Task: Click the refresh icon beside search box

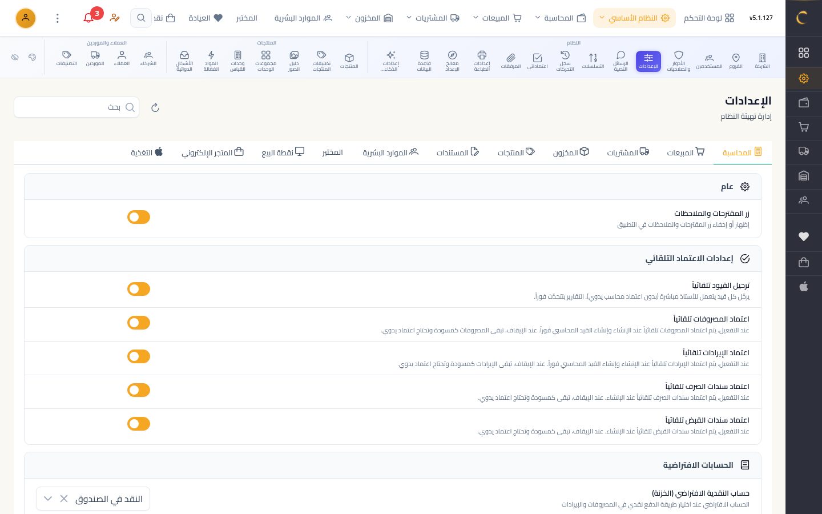Action: [x=155, y=107]
